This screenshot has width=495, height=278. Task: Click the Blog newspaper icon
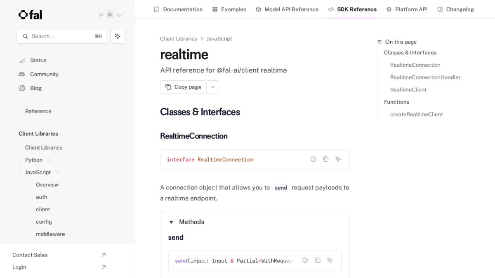[x=22, y=88]
